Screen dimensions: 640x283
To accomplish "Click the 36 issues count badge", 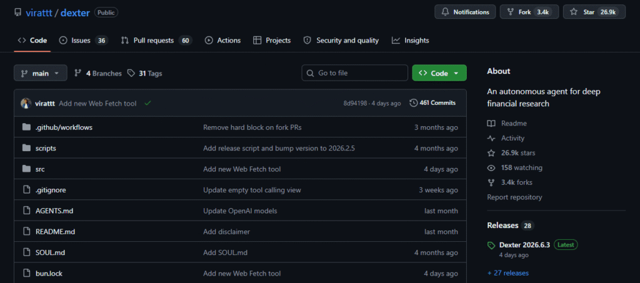I will 101,41.
